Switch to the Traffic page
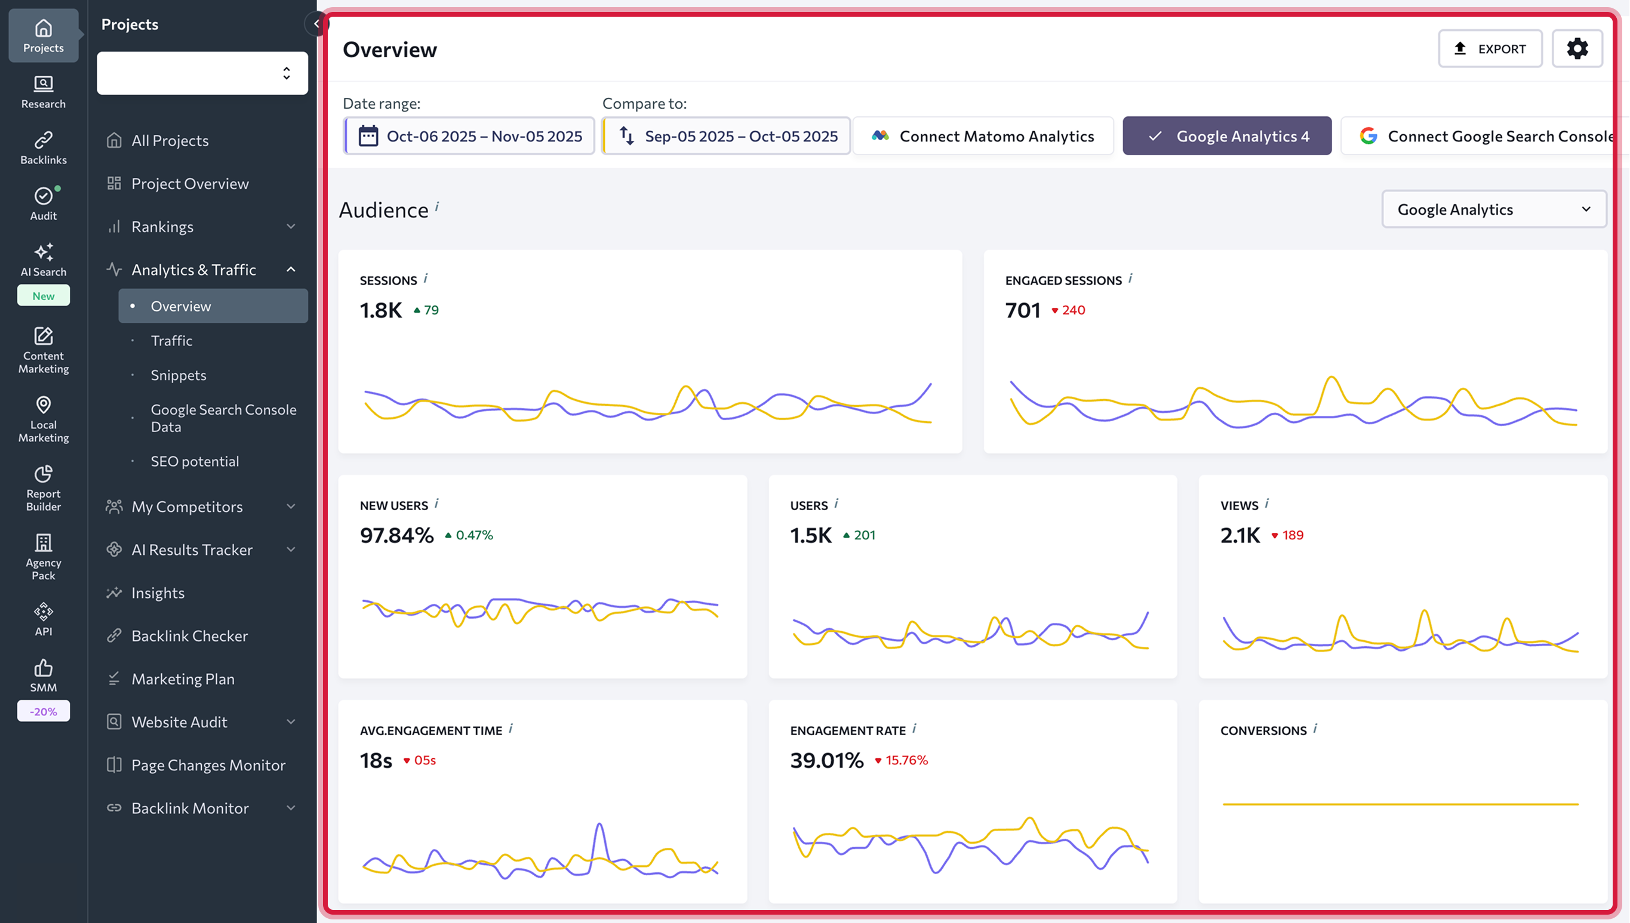This screenshot has height=923, width=1630. (171, 341)
